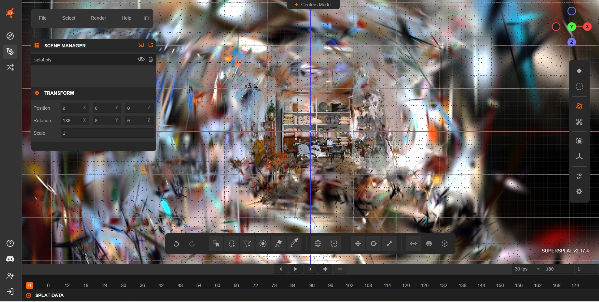Open the Select menu
Viewport: 599px width, 302px height.
click(69, 18)
